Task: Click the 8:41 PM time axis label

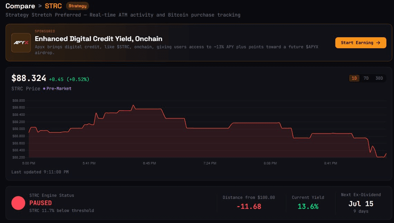Action: click(x=330, y=163)
